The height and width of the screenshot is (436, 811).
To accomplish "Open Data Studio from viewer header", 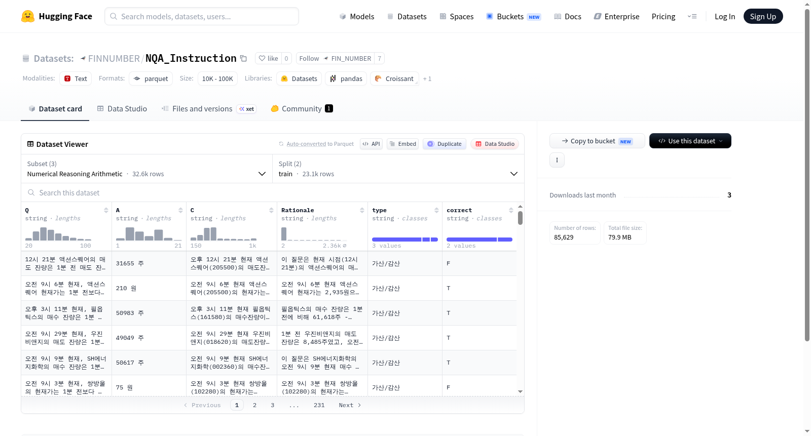I will pyautogui.click(x=495, y=144).
